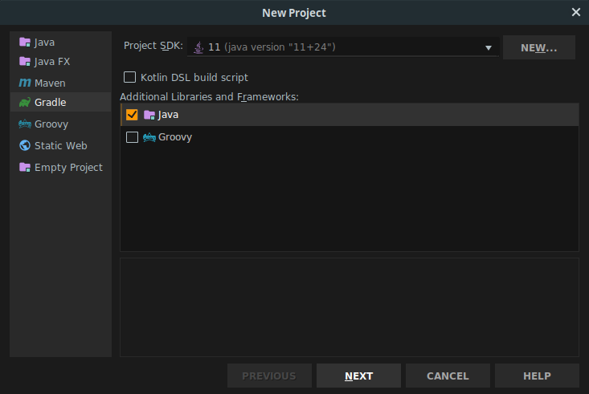Screen dimensions: 589x394
Task: Select the Maven project type label
Action: (x=50, y=83)
